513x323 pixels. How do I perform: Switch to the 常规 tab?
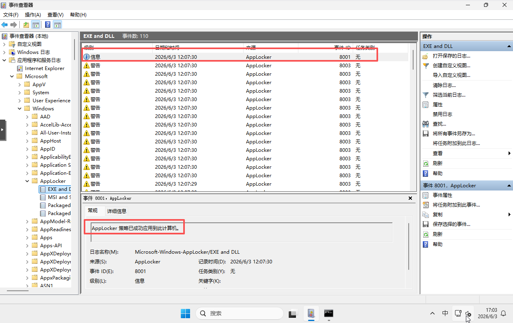(x=93, y=211)
